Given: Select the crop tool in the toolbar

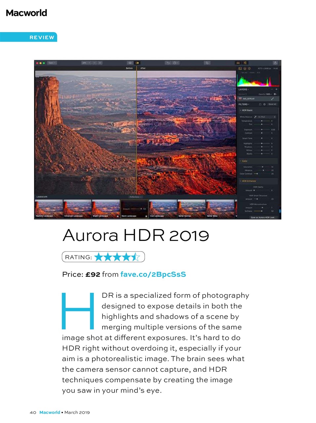Looking at the screenshot, I should tap(207, 63).
